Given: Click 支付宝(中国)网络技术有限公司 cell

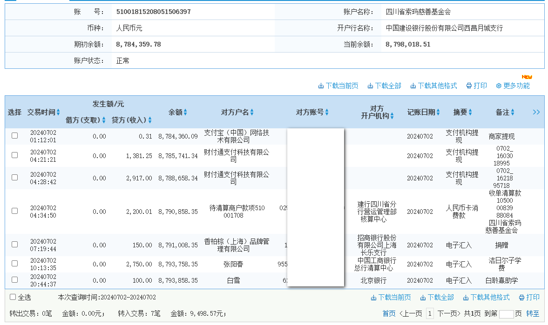Looking at the screenshot, I should pyautogui.click(x=237, y=136).
